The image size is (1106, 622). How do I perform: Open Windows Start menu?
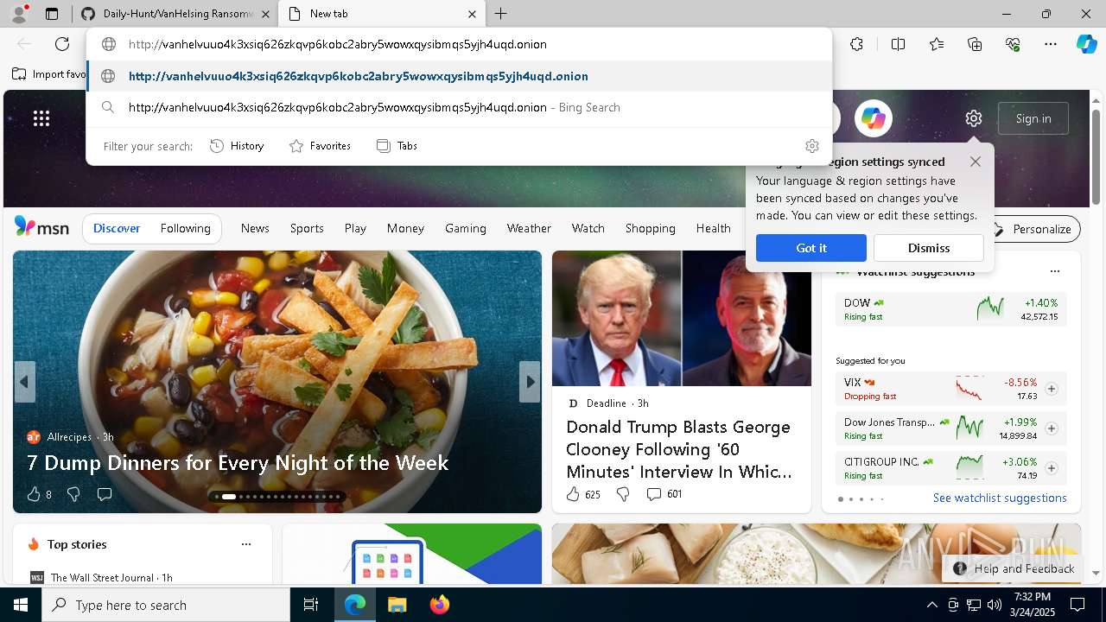coord(21,605)
